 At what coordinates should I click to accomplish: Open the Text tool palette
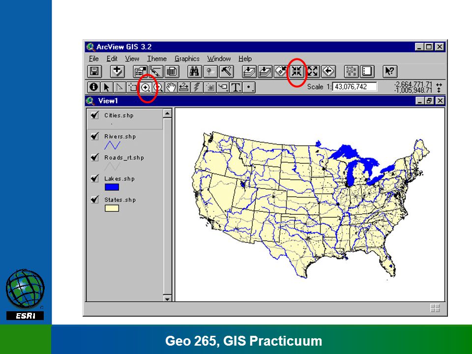click(x=236, y=88)
